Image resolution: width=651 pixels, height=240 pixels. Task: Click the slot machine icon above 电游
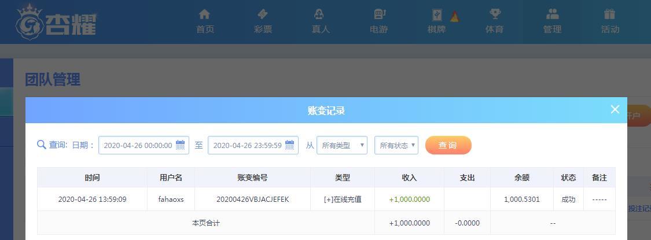(380, 14)
